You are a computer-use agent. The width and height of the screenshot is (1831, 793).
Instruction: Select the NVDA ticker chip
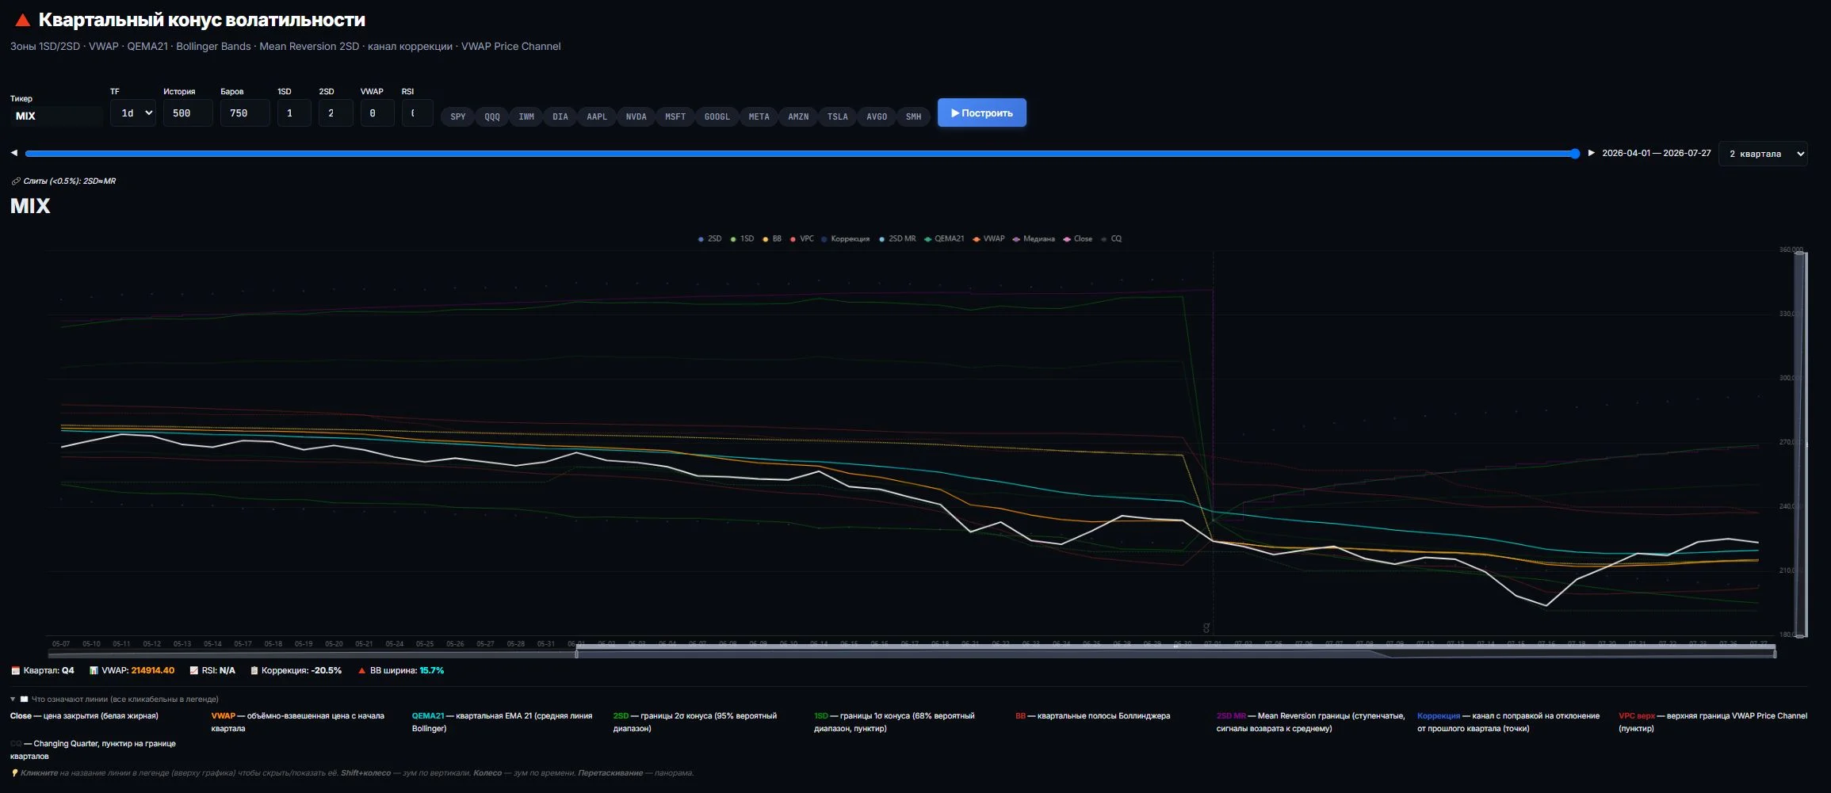[636, 116]
